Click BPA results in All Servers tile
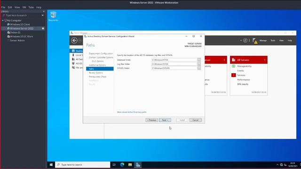 (x=243, y=84)
